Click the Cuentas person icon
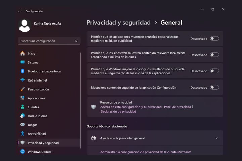 (x=23, y=107)
